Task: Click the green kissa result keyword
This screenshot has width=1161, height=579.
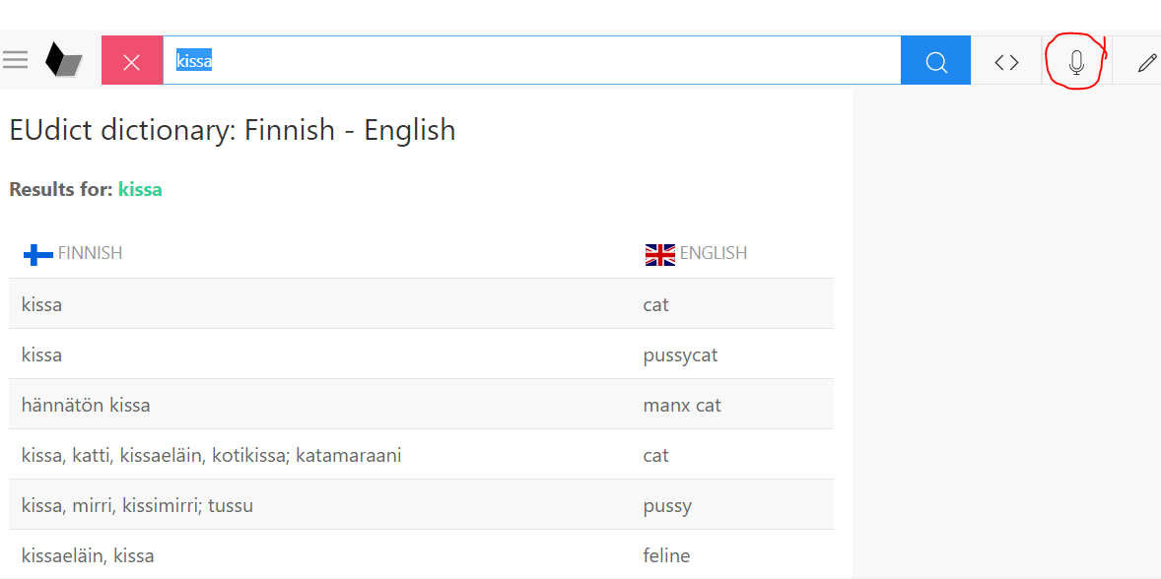Action: 140,189
